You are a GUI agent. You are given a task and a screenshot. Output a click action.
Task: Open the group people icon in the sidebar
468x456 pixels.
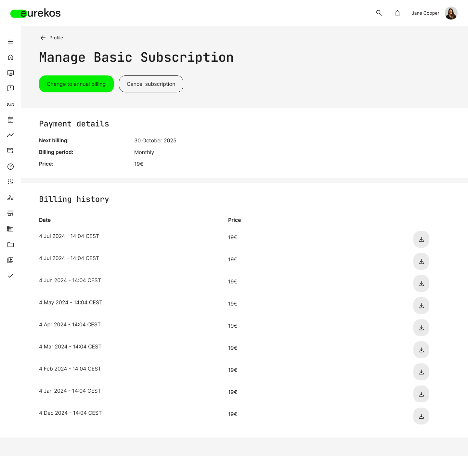tap(10, 104)
